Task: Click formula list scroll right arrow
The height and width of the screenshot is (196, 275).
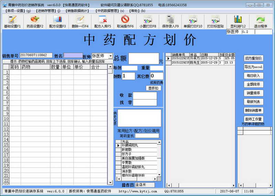Action: [155, 179]
